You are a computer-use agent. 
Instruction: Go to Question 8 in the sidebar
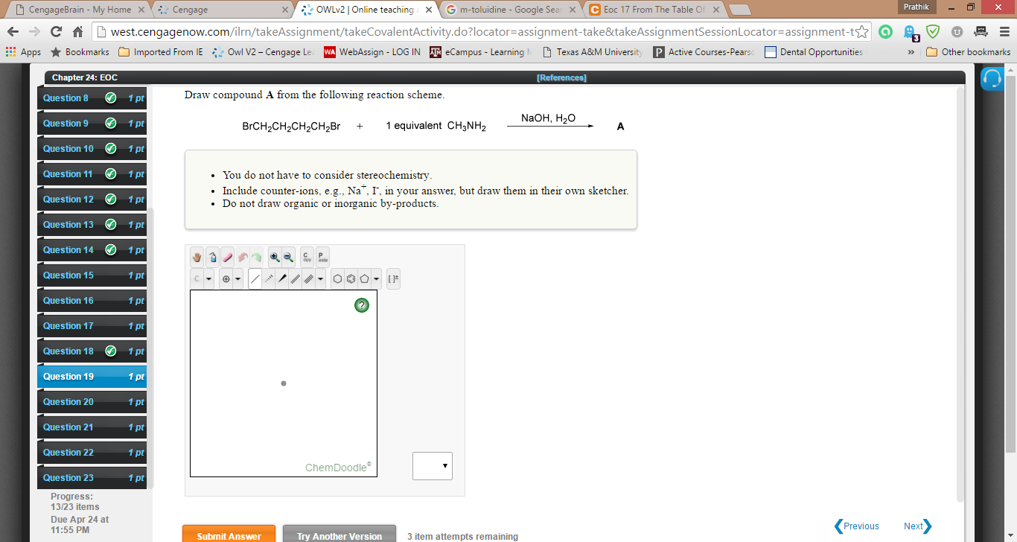(x=92, y=98)
